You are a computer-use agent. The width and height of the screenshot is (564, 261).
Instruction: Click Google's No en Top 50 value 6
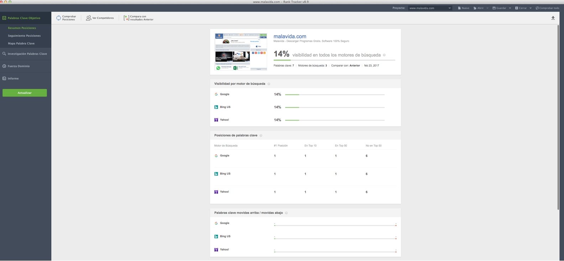point(366,156)
